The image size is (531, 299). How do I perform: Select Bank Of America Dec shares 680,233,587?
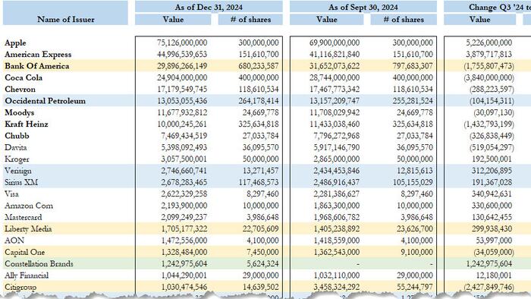[259, 66]
